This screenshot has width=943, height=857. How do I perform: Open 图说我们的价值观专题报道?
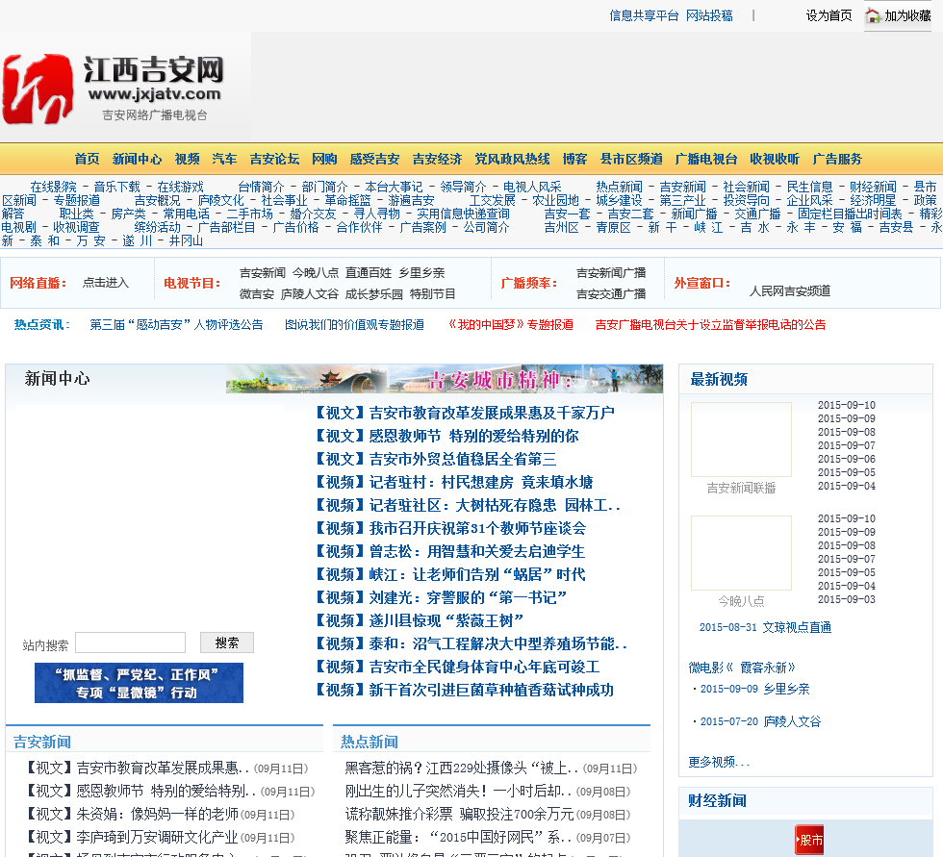354,324
